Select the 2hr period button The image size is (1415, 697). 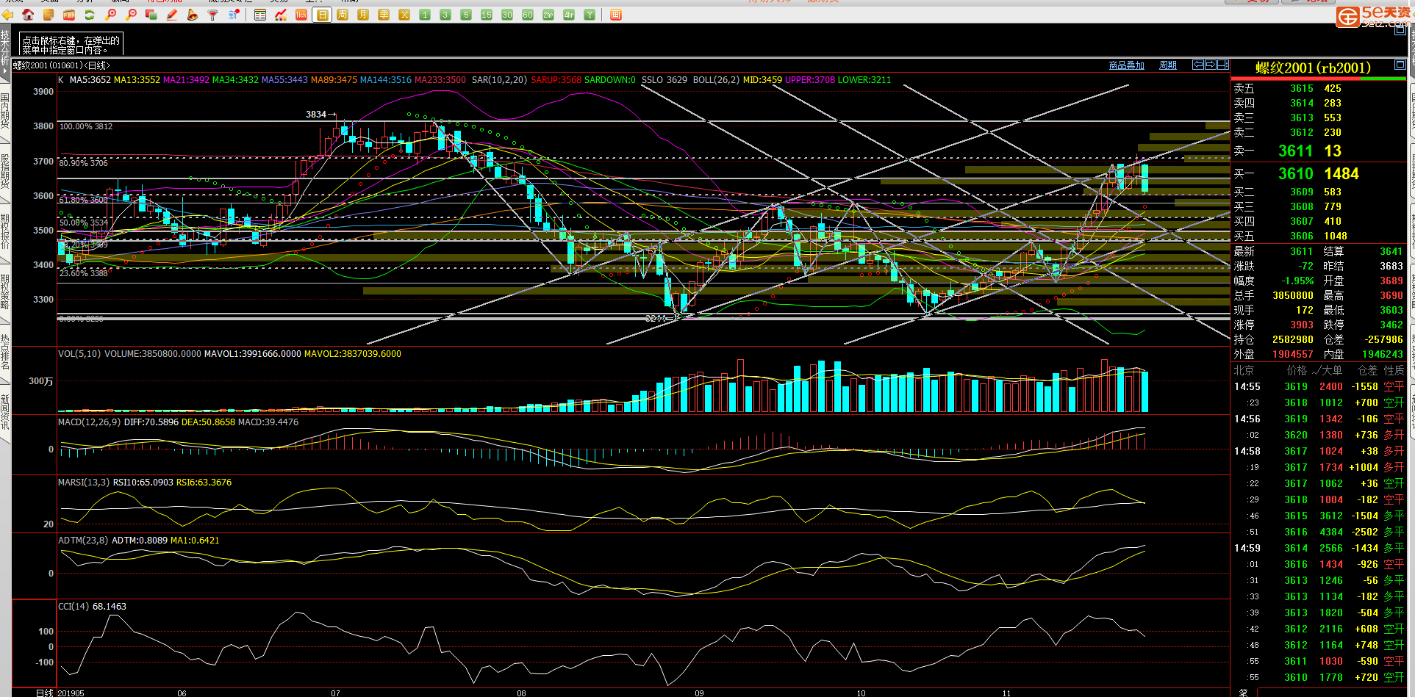point(548,15)
